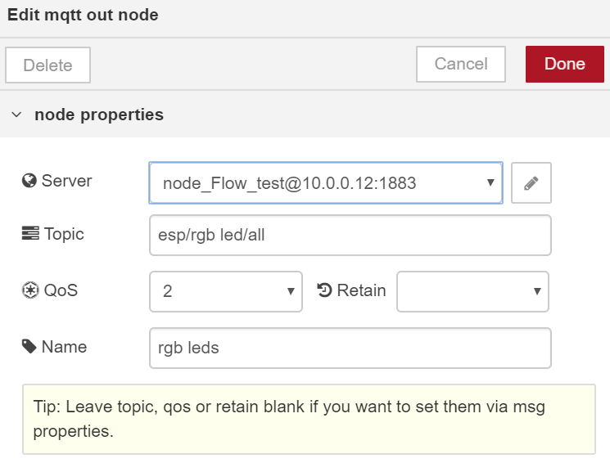Click the Topic list icon
Viewport: 610px width, 472px height.
[30, 233]
